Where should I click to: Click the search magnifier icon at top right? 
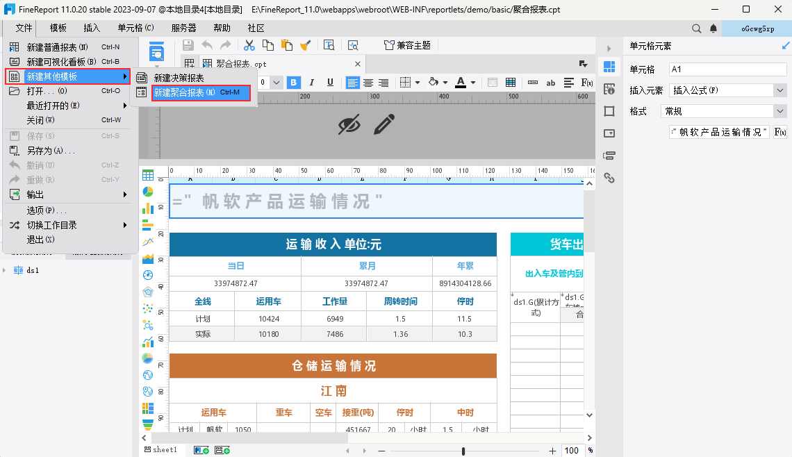coord(696,28)
